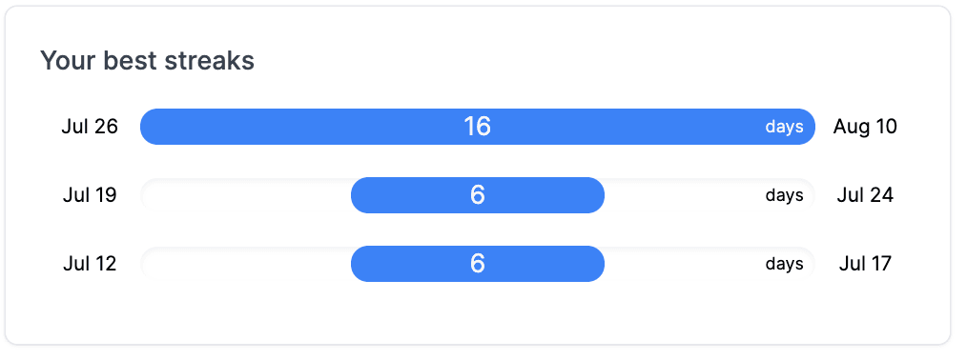Click the left end of the 16-day streak bar
The height and width of the screenshot is (360, 967).
pos(154,127)
